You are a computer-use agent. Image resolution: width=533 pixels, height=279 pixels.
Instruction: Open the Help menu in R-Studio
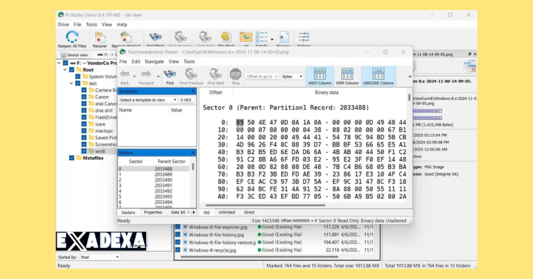(x=122, y=24)
